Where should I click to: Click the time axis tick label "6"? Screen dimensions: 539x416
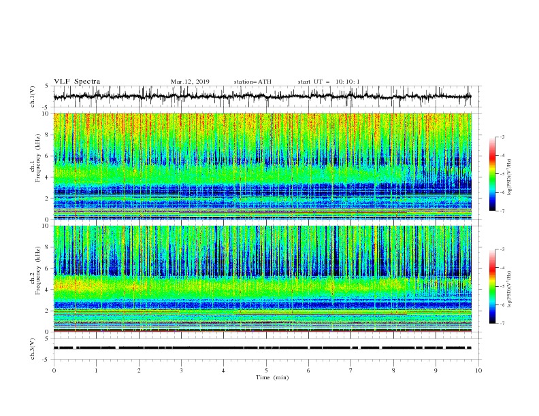tap(308, 370)
